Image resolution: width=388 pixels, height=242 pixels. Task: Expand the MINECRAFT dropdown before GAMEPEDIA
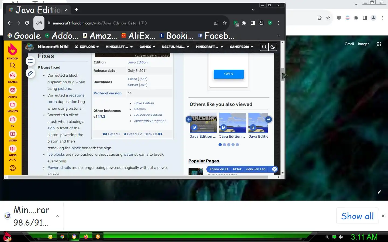point(209,47)
